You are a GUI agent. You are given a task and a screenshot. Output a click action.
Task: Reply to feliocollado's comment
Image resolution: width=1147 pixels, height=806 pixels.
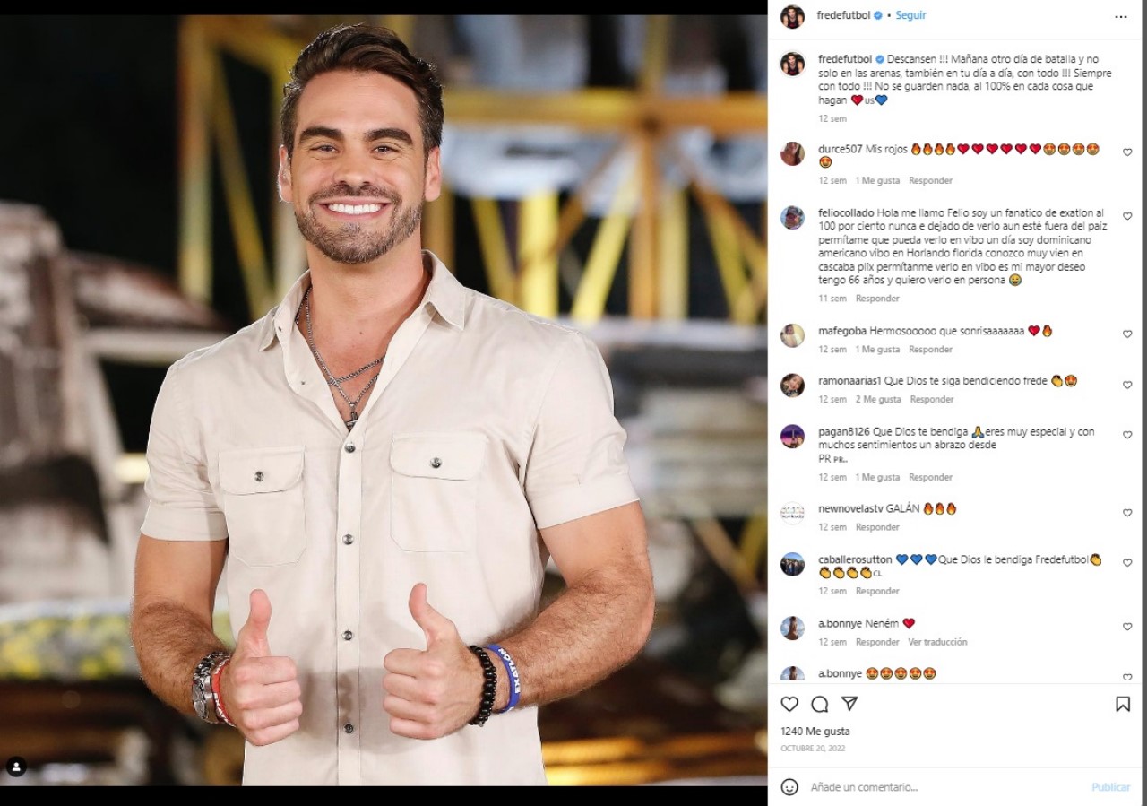pyautogui.click(x=877, y=299)
